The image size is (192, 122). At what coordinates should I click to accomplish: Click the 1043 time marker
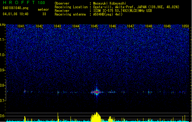click(57, 26)
